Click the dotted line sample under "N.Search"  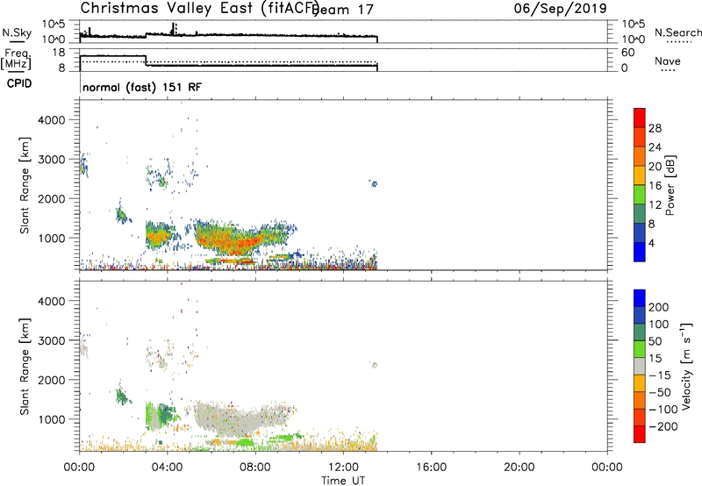click(x=678, y=42)
